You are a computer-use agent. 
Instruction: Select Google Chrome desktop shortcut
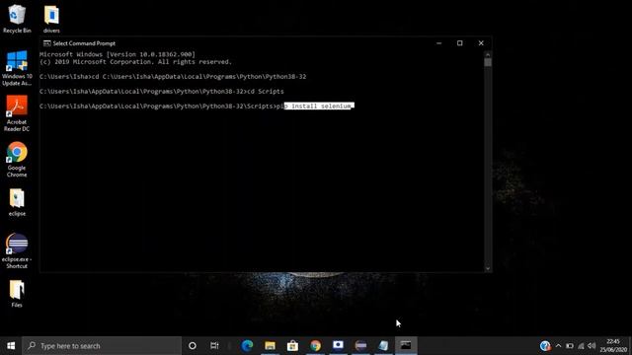click(17, 160)
